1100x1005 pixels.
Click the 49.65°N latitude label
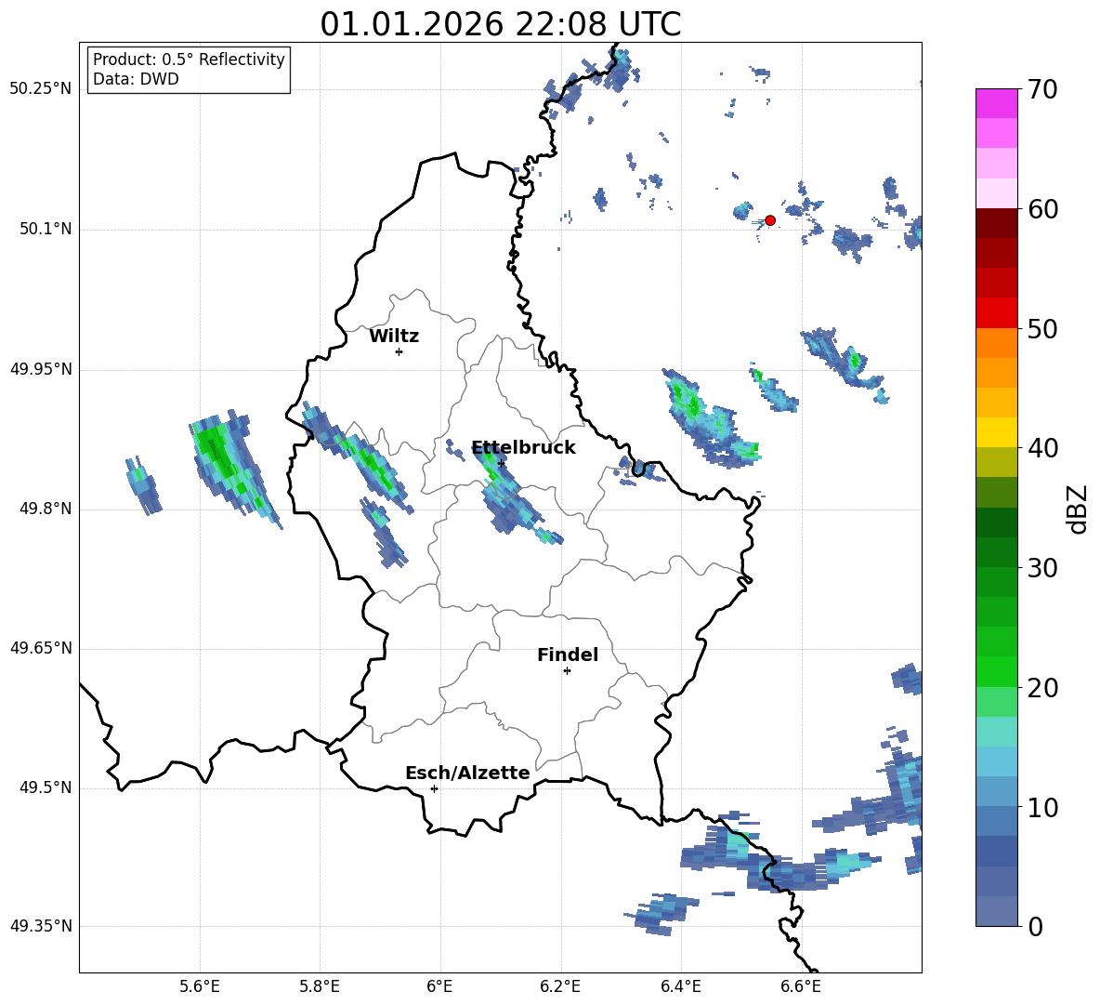click(x=41, y=648)
